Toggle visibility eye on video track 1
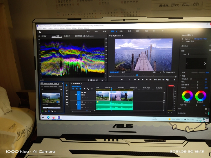211x158 pixels. tap(85, 92)
